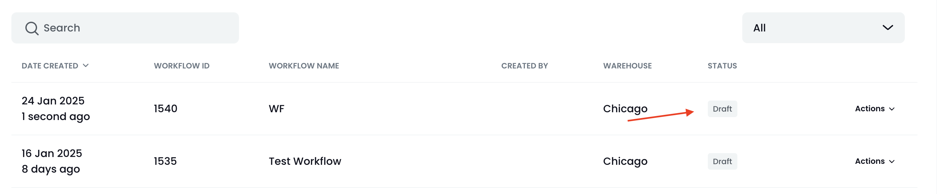Click the Workflow Name column header

(x=304, y=66)
